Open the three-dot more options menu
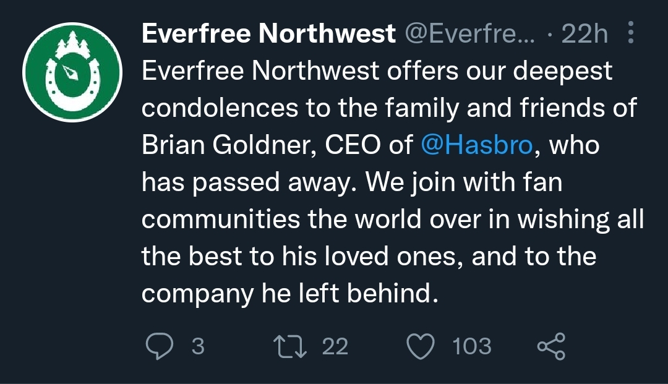 point(631,32)
